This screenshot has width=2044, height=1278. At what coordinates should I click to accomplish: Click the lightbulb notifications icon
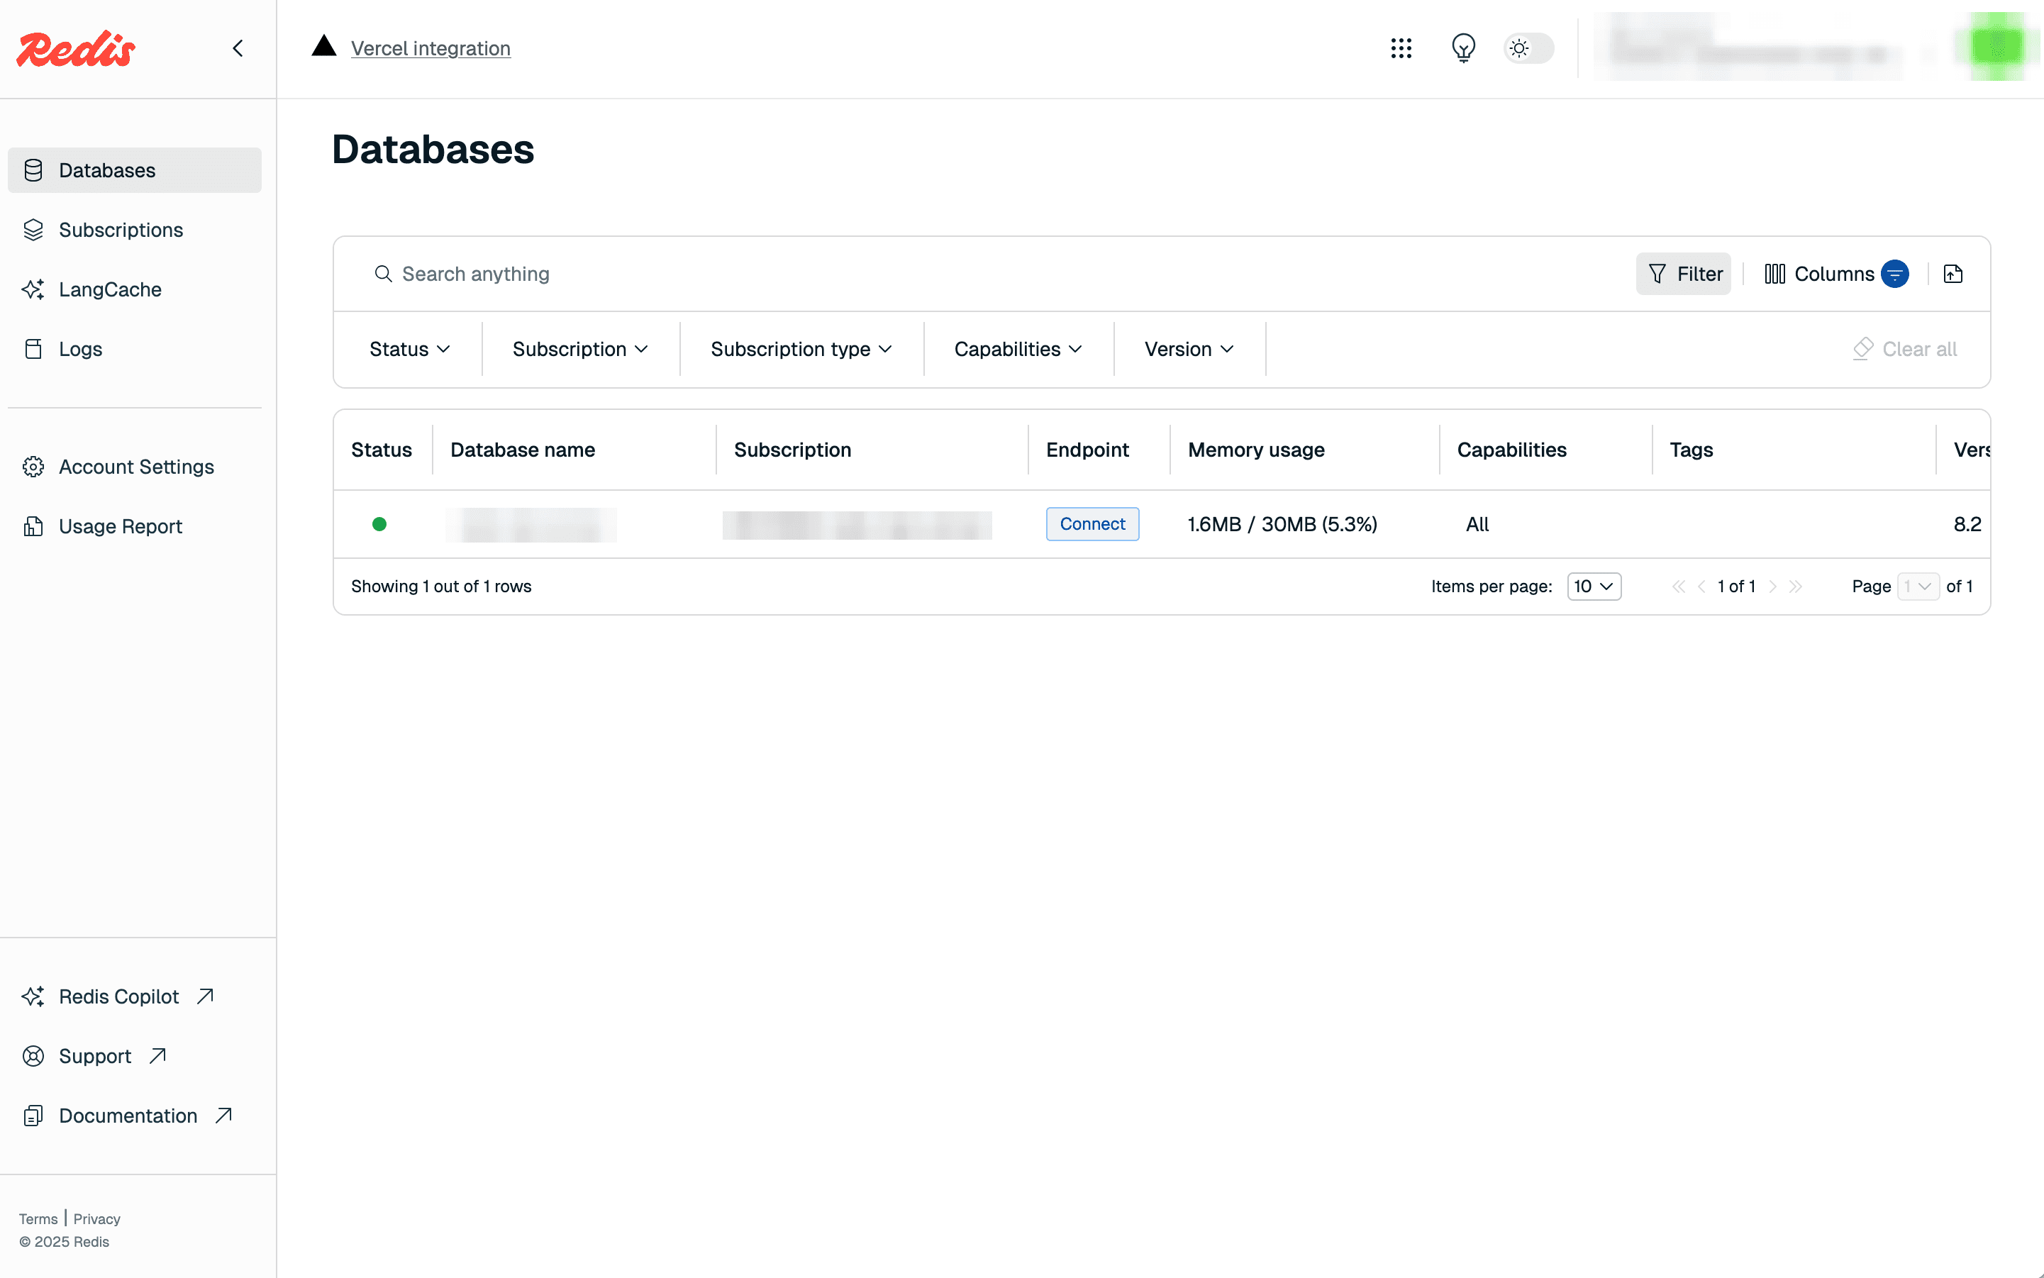(x=1463, y=48)
